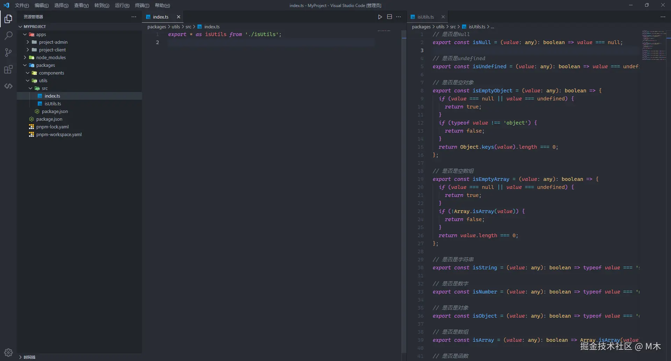
Task: Open the Source Control view
Action: 8,52
